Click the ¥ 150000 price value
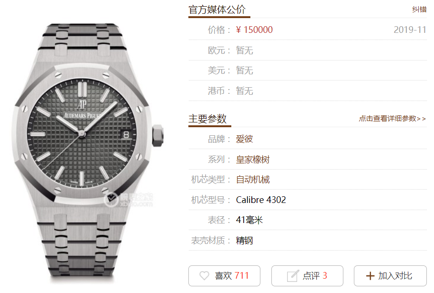The image size is (434, 293). 254,30
